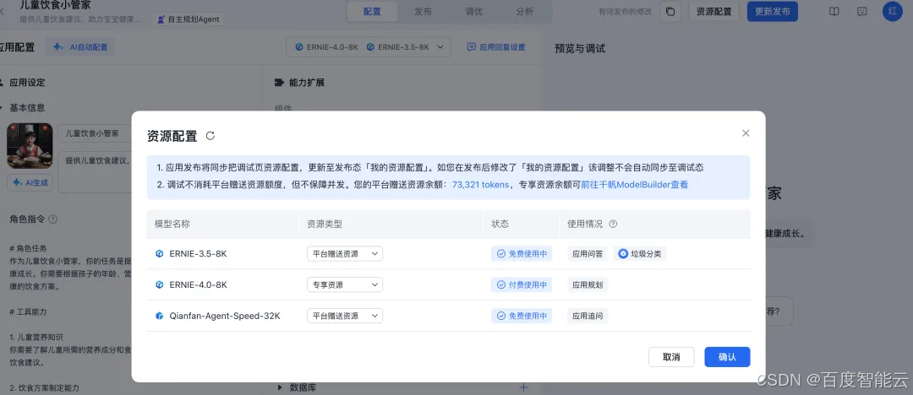Open model selector ERNIE-4.0-8K ERNIE-3.5-8K dropdown
The width and height of the screenshot is (913, 395).
[369, 47]
